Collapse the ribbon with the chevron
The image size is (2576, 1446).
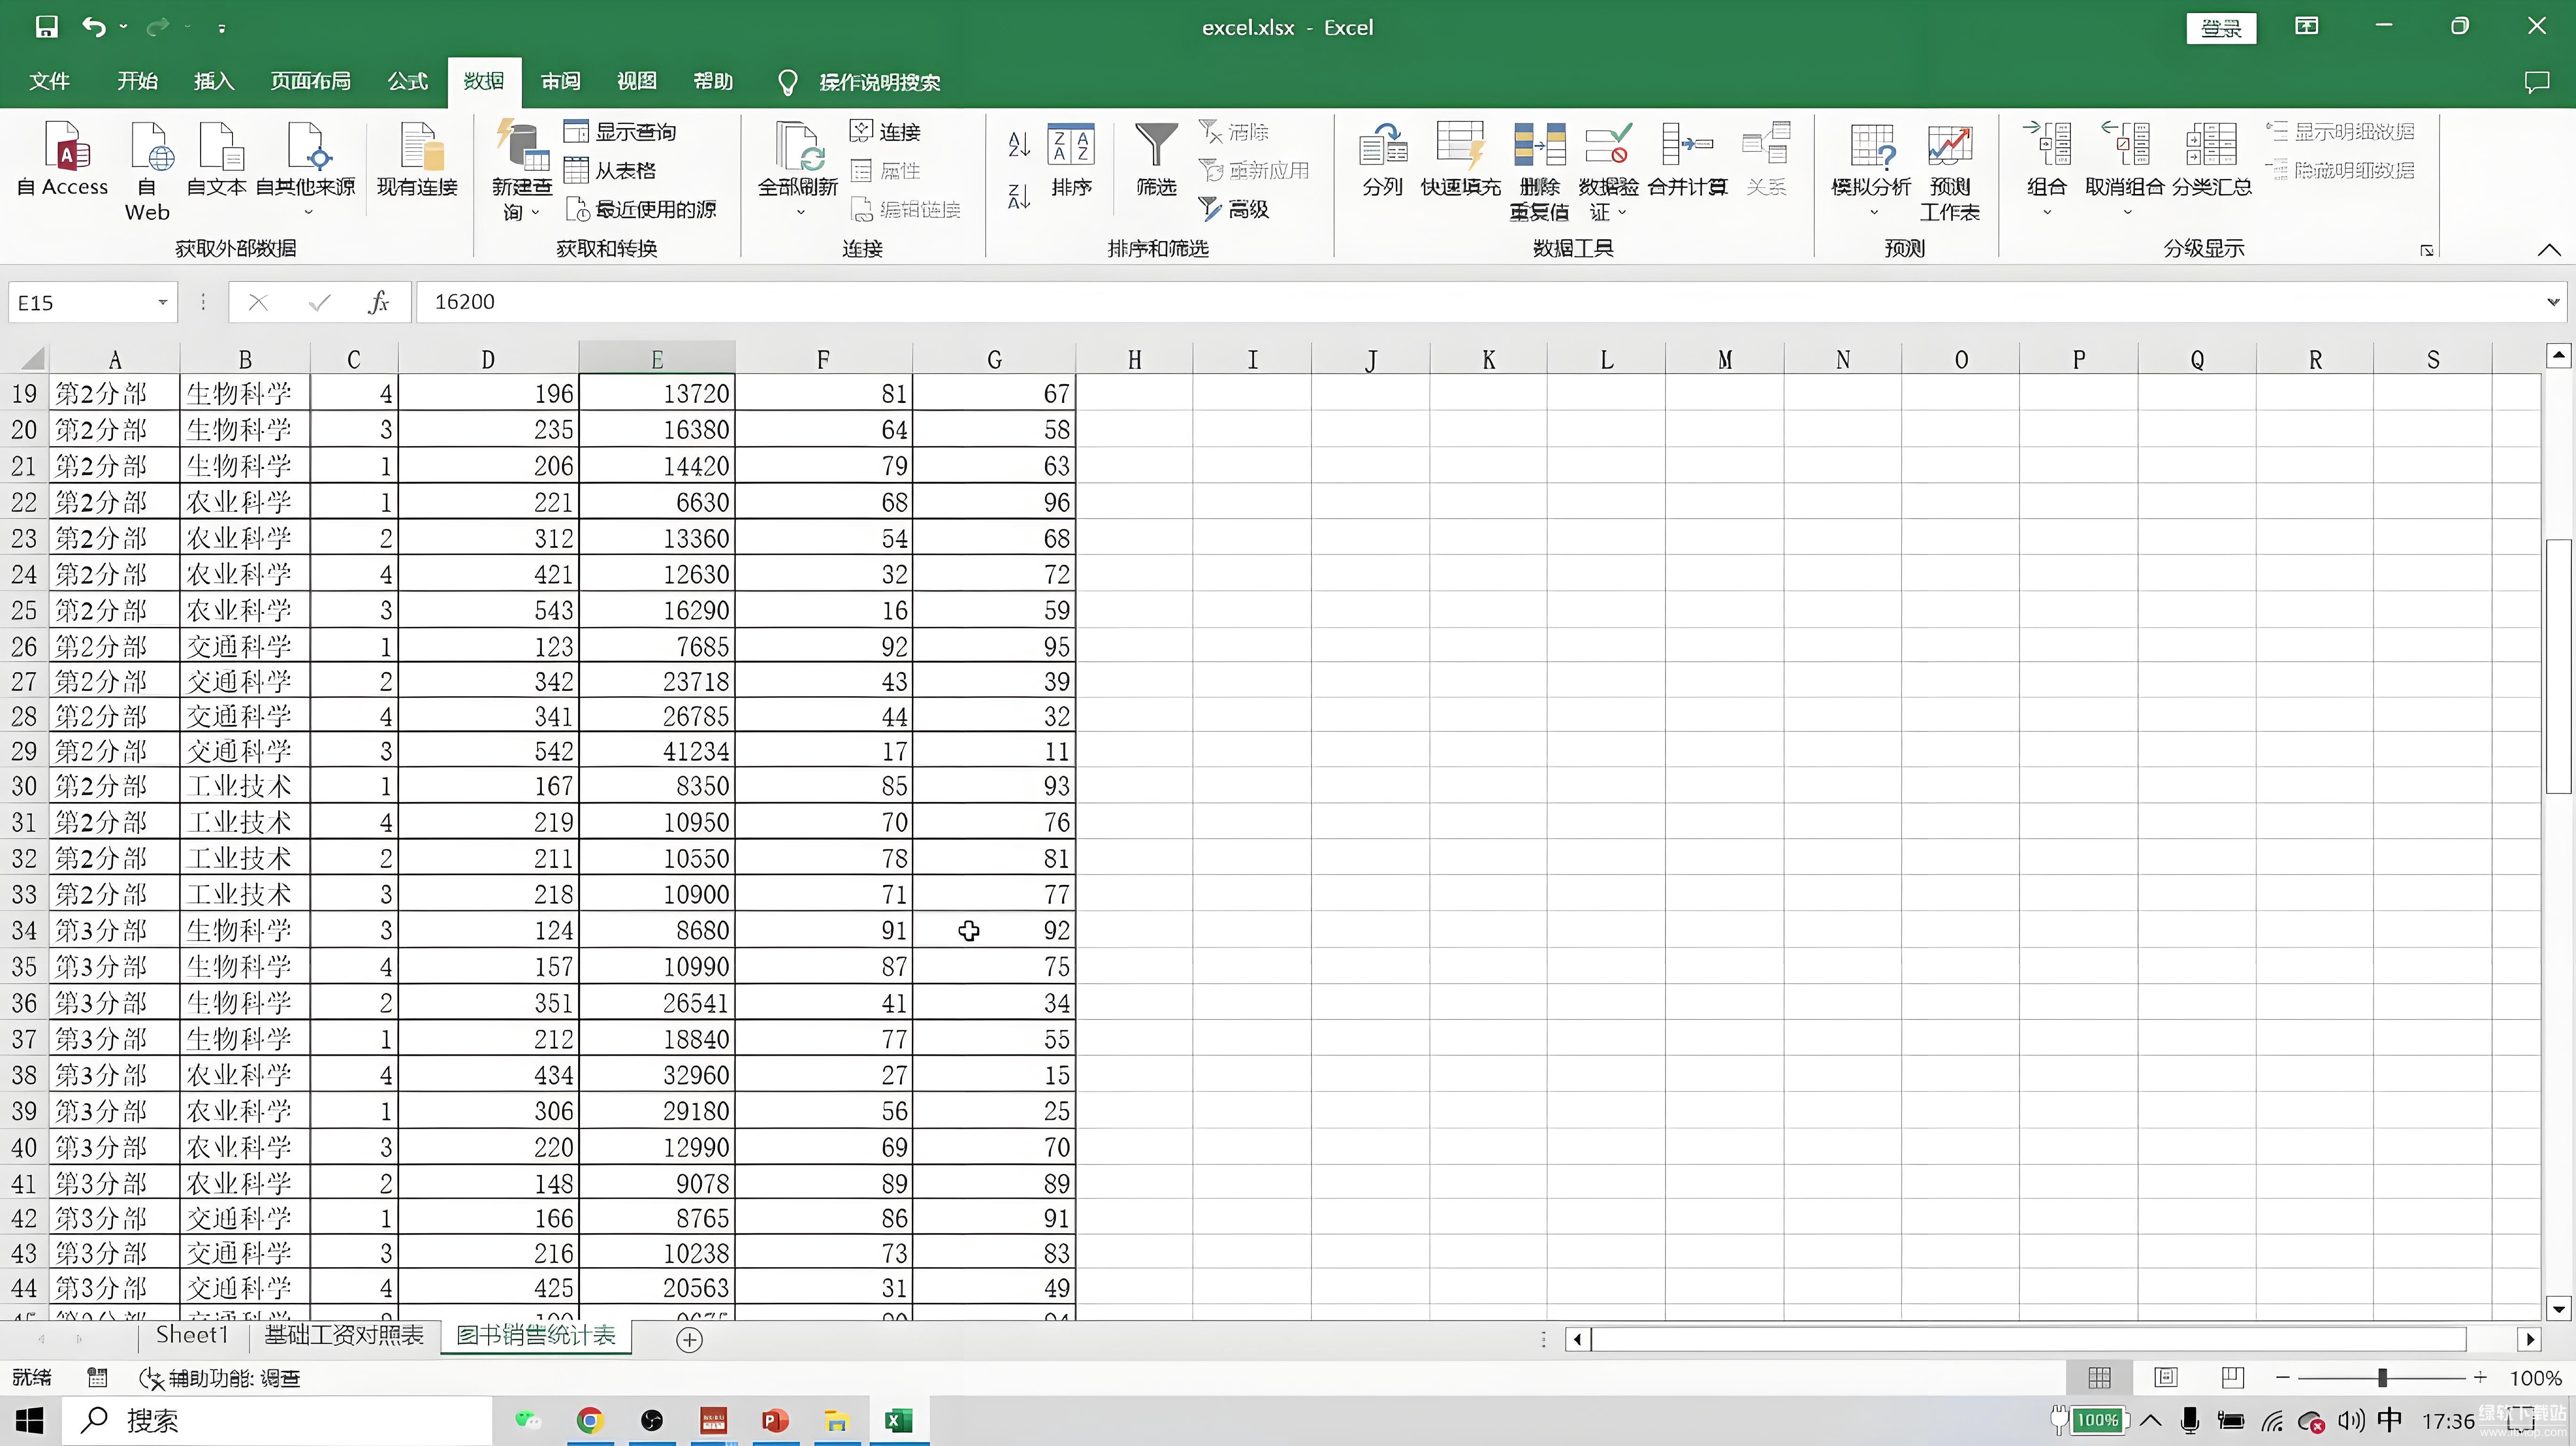pos(2548,250)
